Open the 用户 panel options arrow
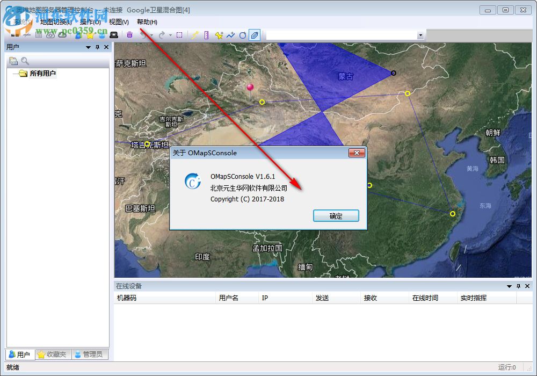This screenshot has height=376, width=537. click(88, 47)
